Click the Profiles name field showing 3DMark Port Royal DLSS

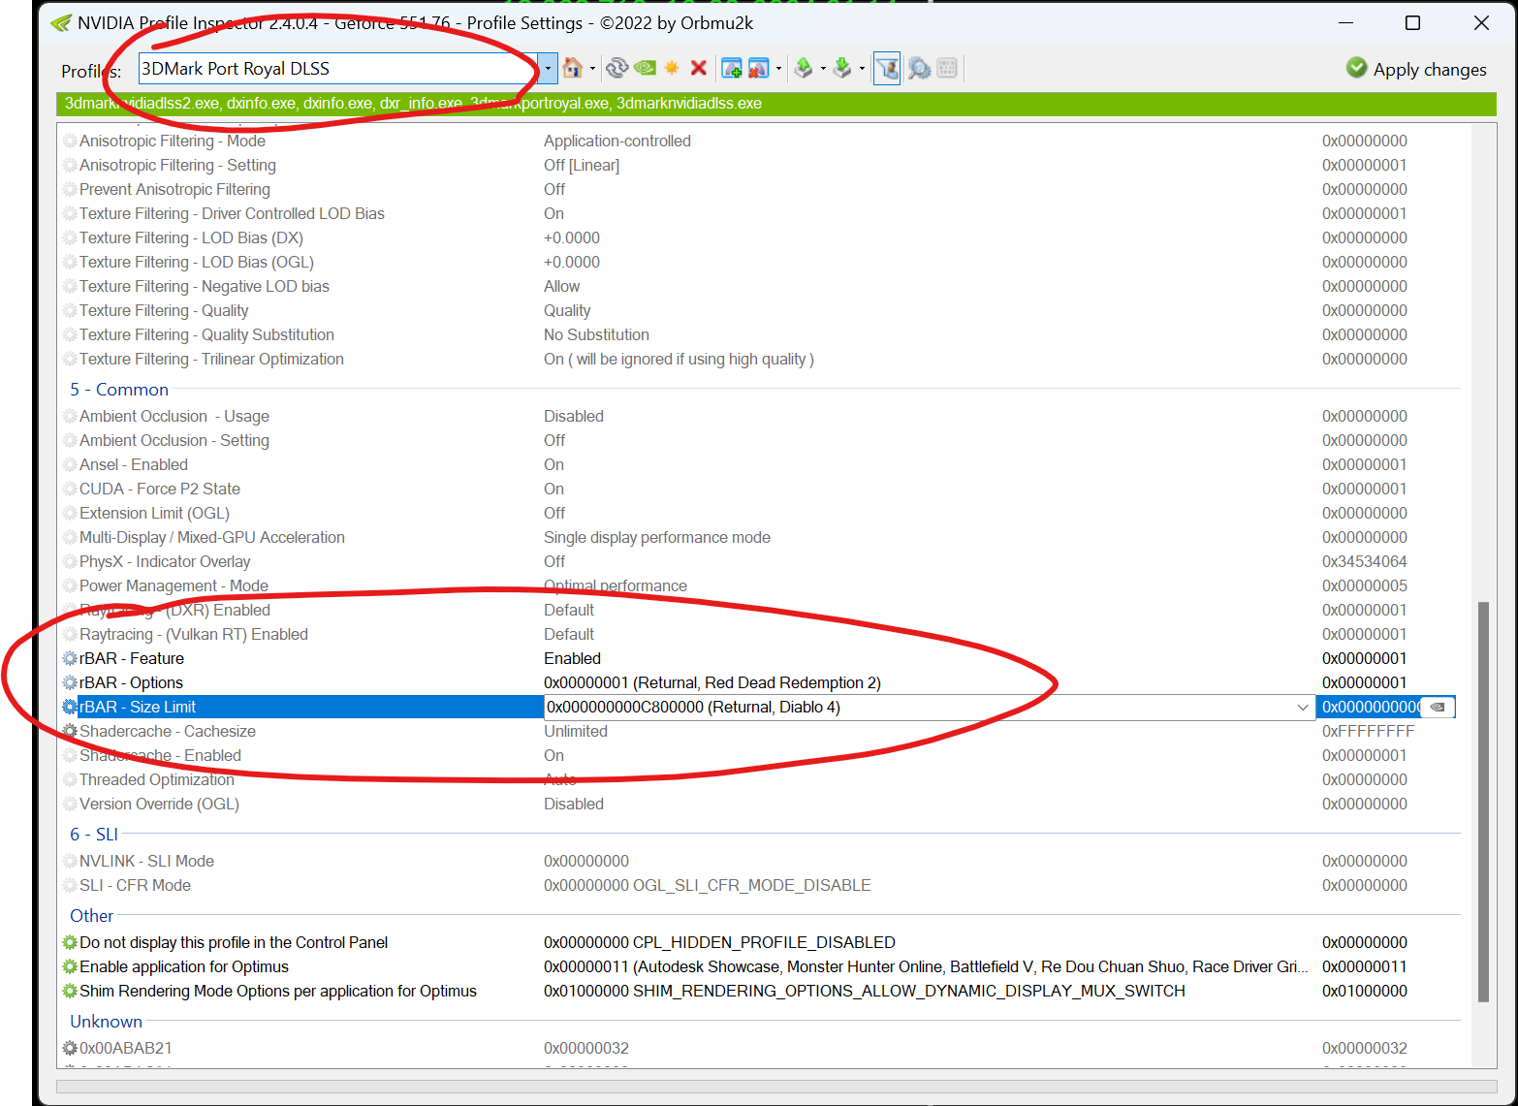pos(338,68)
